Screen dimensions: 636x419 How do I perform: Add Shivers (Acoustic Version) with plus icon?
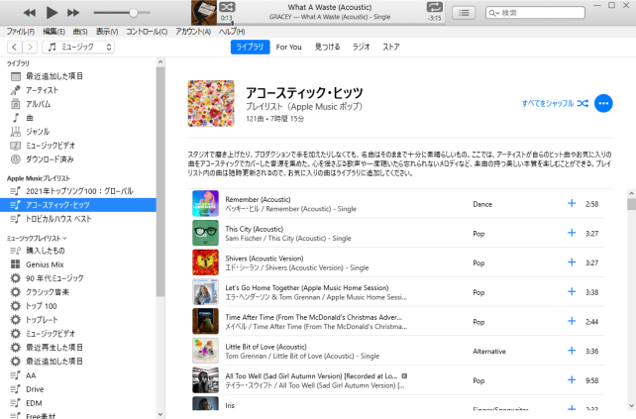click(572, 262)
